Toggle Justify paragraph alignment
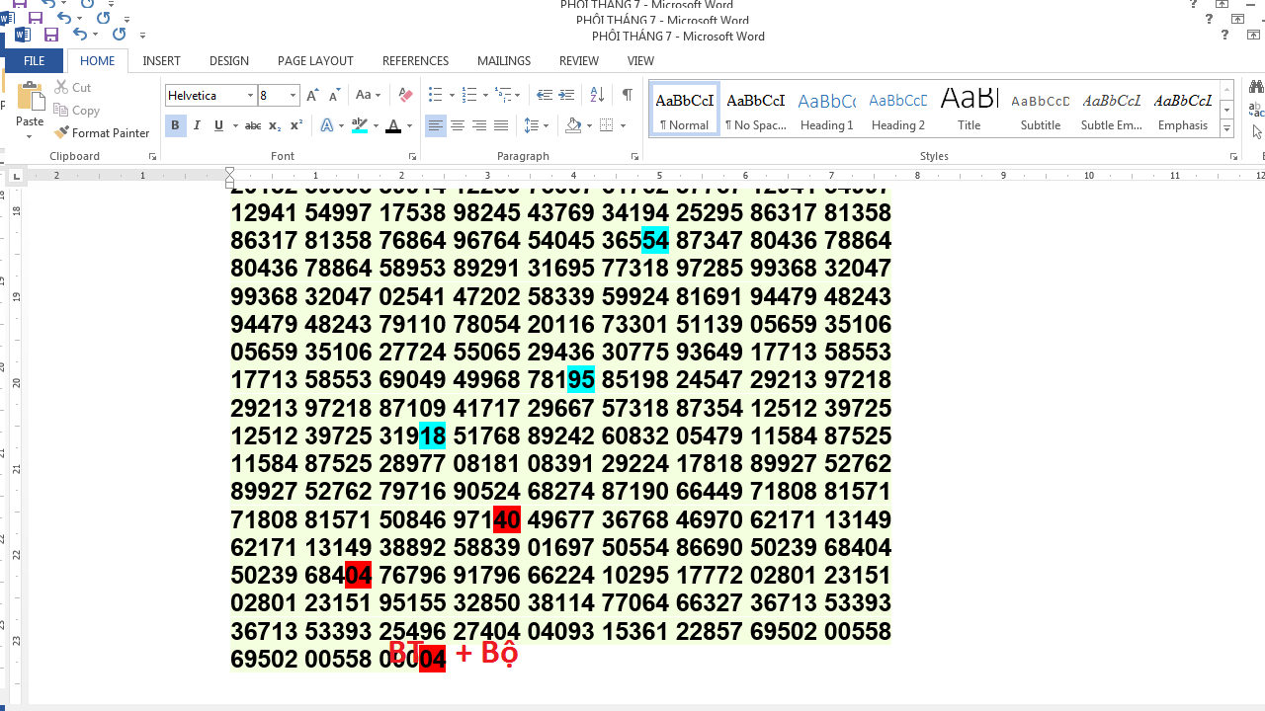1265x711 pixels. click(501, 125)
